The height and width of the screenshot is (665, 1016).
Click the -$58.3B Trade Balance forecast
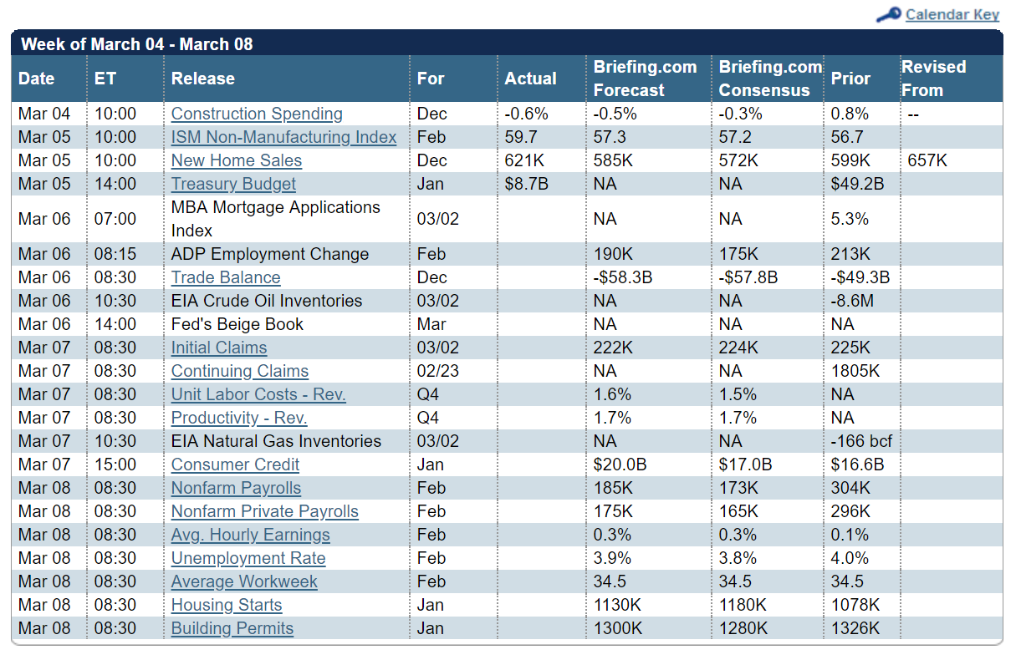click(x=623, y=277)
